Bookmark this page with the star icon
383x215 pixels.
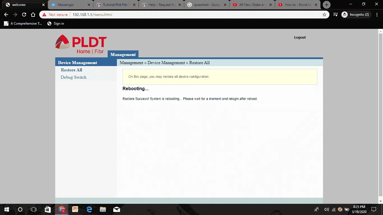pyautogui.click(x=324, y=15)
